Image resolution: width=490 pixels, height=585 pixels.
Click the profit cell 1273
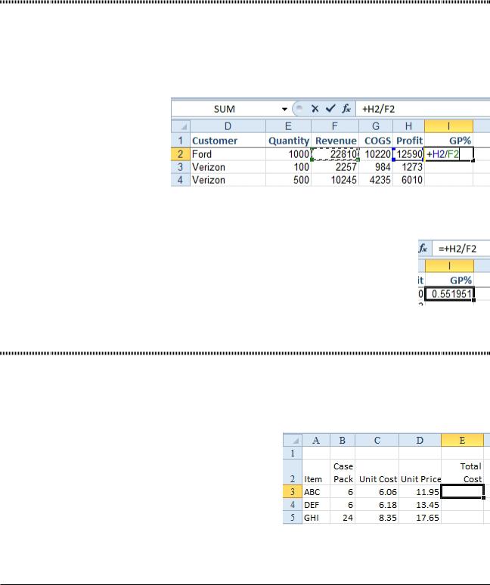[x=408, y=167]
